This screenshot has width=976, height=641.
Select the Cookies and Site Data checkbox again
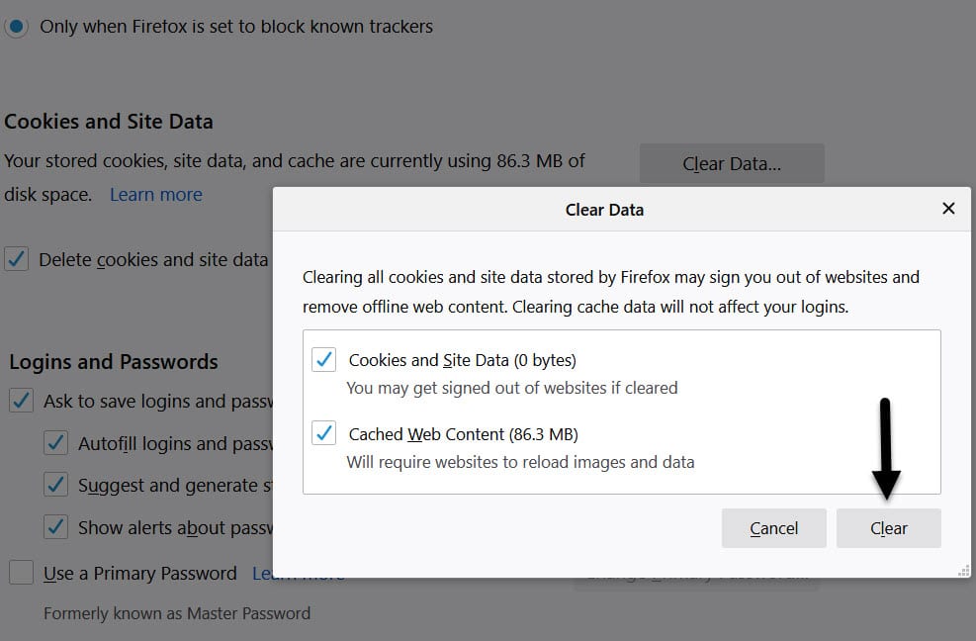coord(323,360)
